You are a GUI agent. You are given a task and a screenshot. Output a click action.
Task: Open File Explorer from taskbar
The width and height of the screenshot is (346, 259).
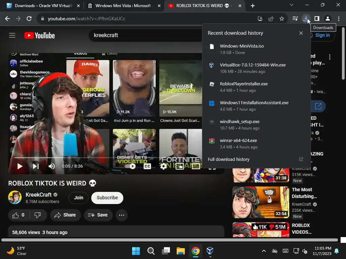[x=180, y=251]
